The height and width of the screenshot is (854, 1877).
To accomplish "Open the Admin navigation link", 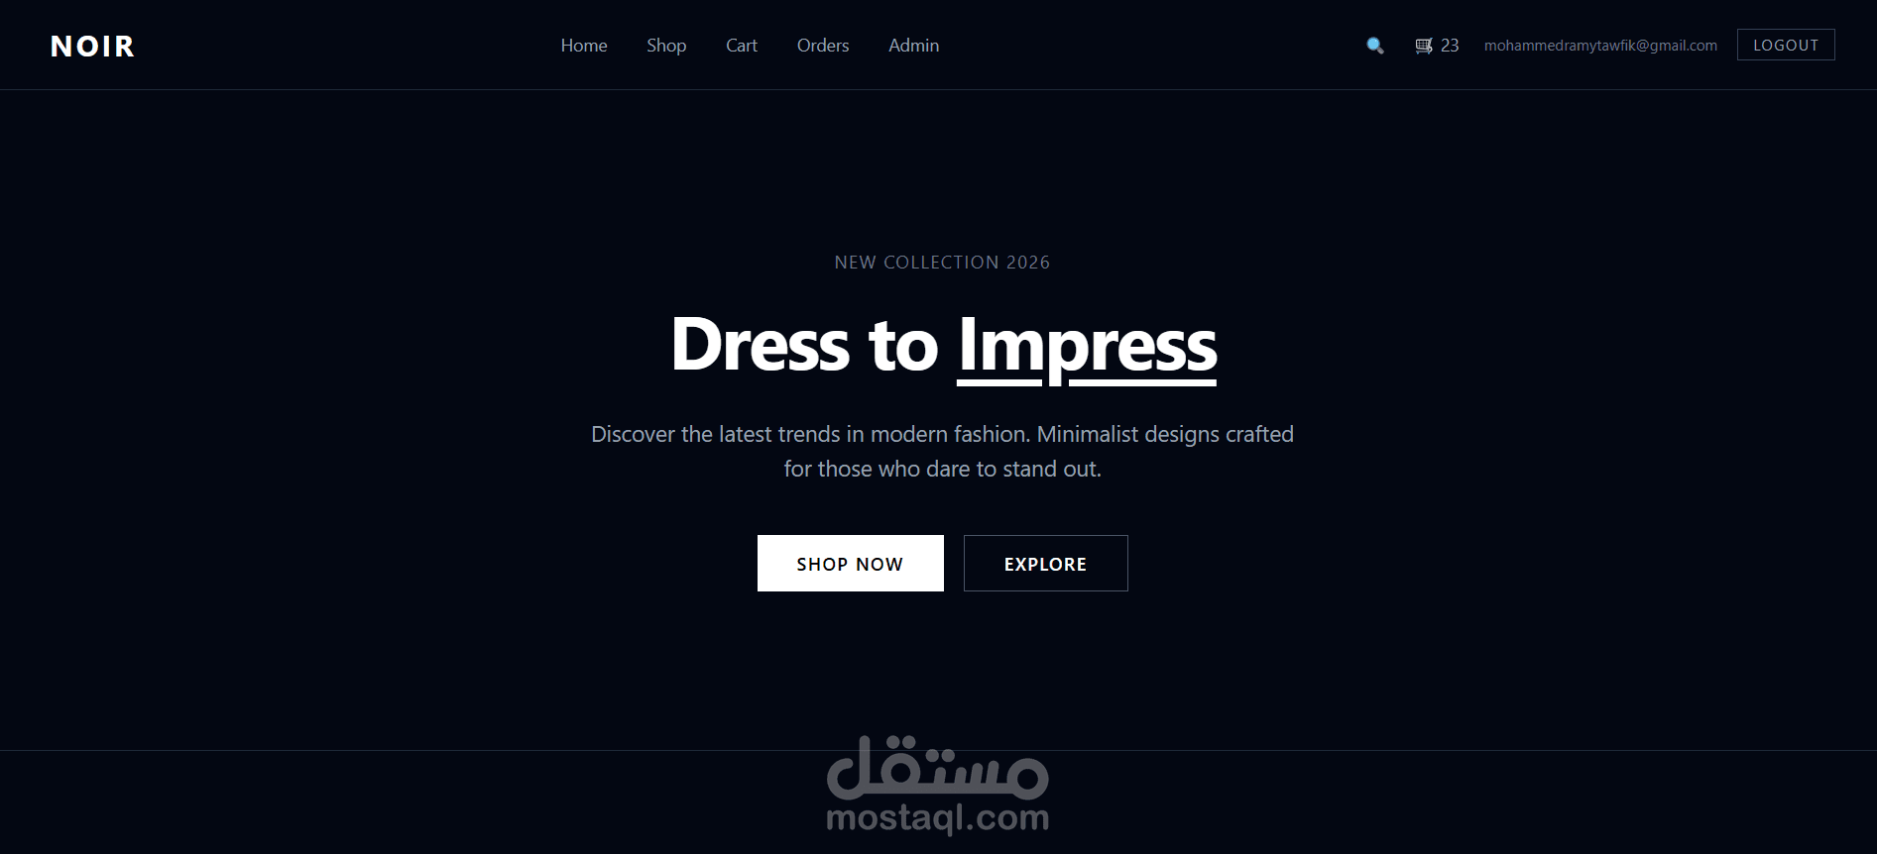I will 914,46.
